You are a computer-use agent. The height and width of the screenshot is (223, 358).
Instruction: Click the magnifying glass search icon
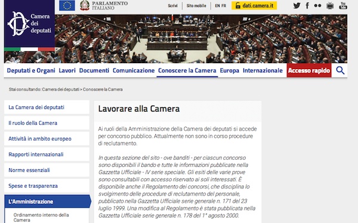(340, 70)
